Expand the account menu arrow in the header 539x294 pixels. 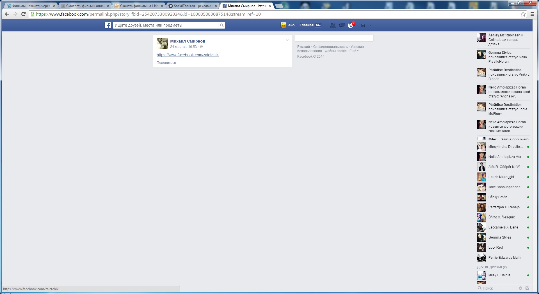click(371, 25)
